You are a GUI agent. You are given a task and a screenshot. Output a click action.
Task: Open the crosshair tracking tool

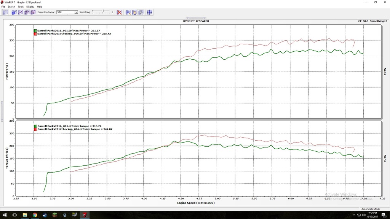[x=149, y=12]
